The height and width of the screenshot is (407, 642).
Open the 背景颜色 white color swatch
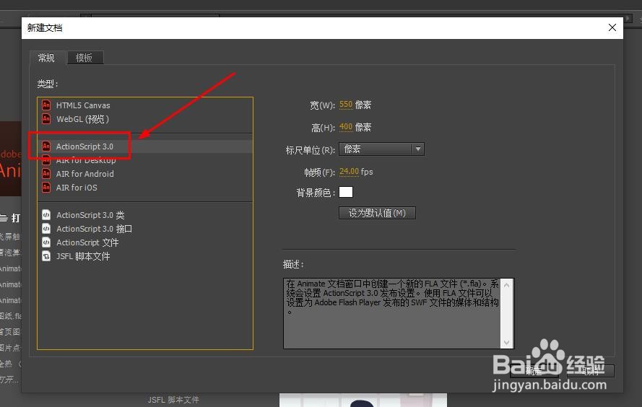346,192
